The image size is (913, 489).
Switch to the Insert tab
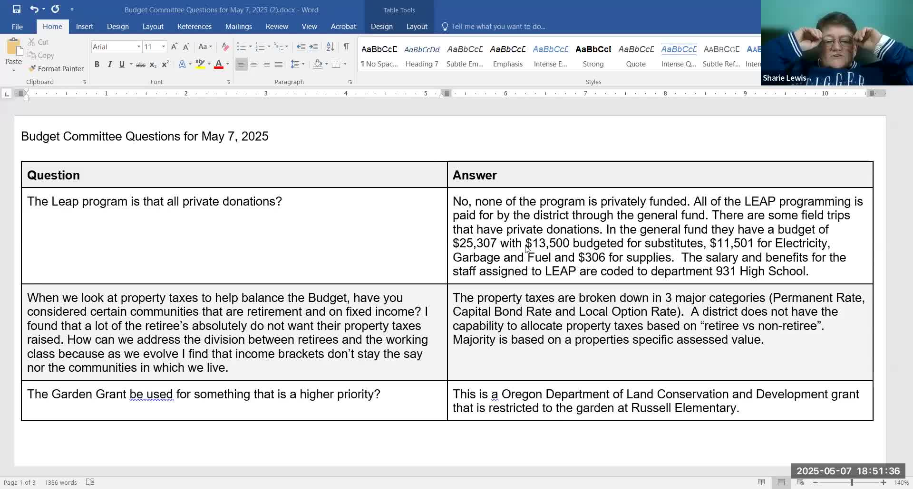coord(84,27)
